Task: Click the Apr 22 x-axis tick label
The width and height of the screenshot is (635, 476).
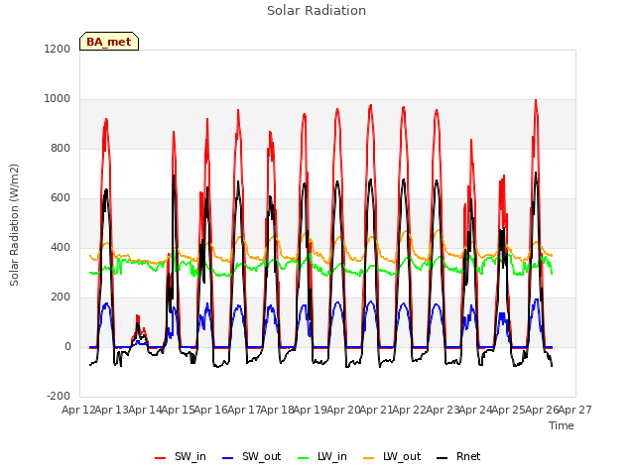Action: pyautogui.click(x=410, y=410)
